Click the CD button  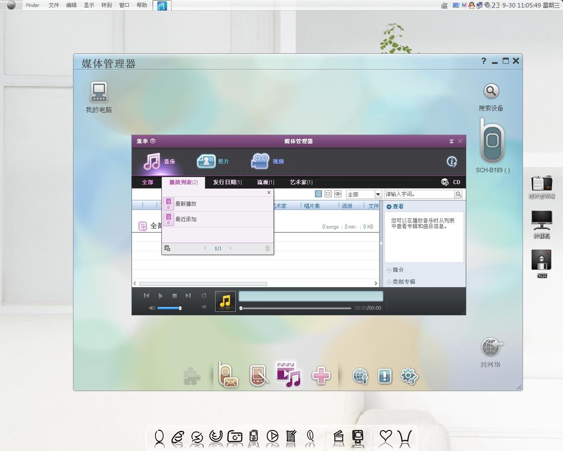(x=451, y=182)
